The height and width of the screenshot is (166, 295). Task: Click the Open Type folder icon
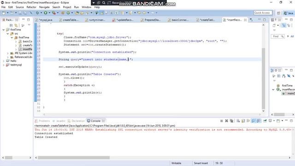[x=77, y=13]
